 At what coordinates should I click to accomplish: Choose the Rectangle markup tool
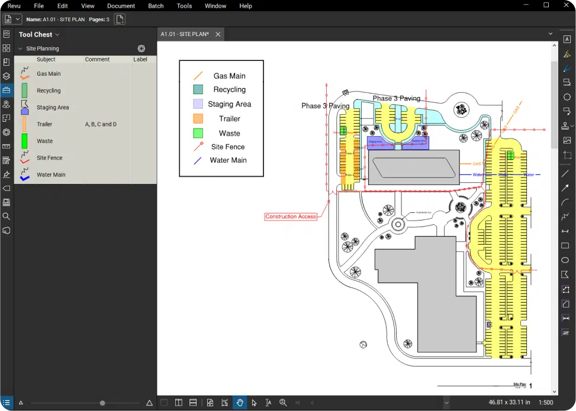(565, 246)
